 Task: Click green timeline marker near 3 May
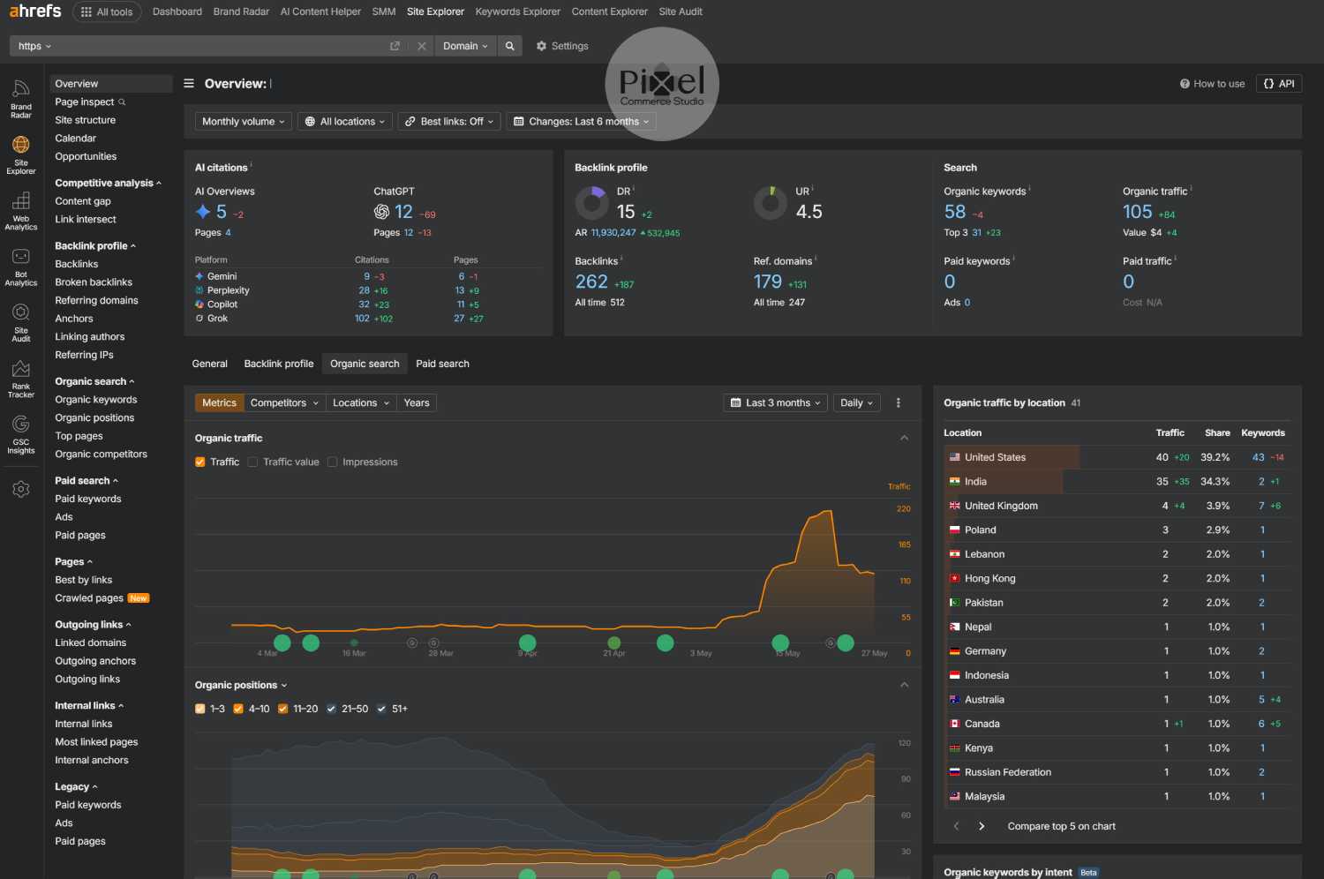(x=666, y=642)
